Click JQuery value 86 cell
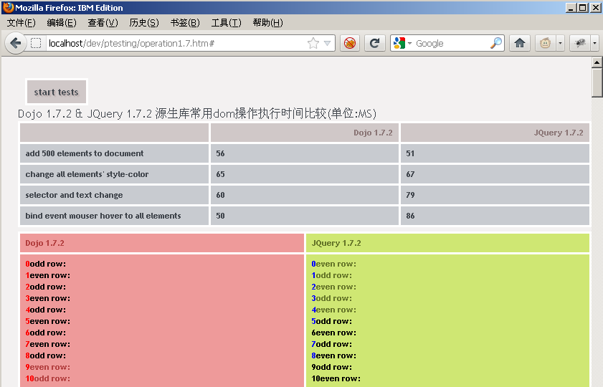 tap(495, 216)
